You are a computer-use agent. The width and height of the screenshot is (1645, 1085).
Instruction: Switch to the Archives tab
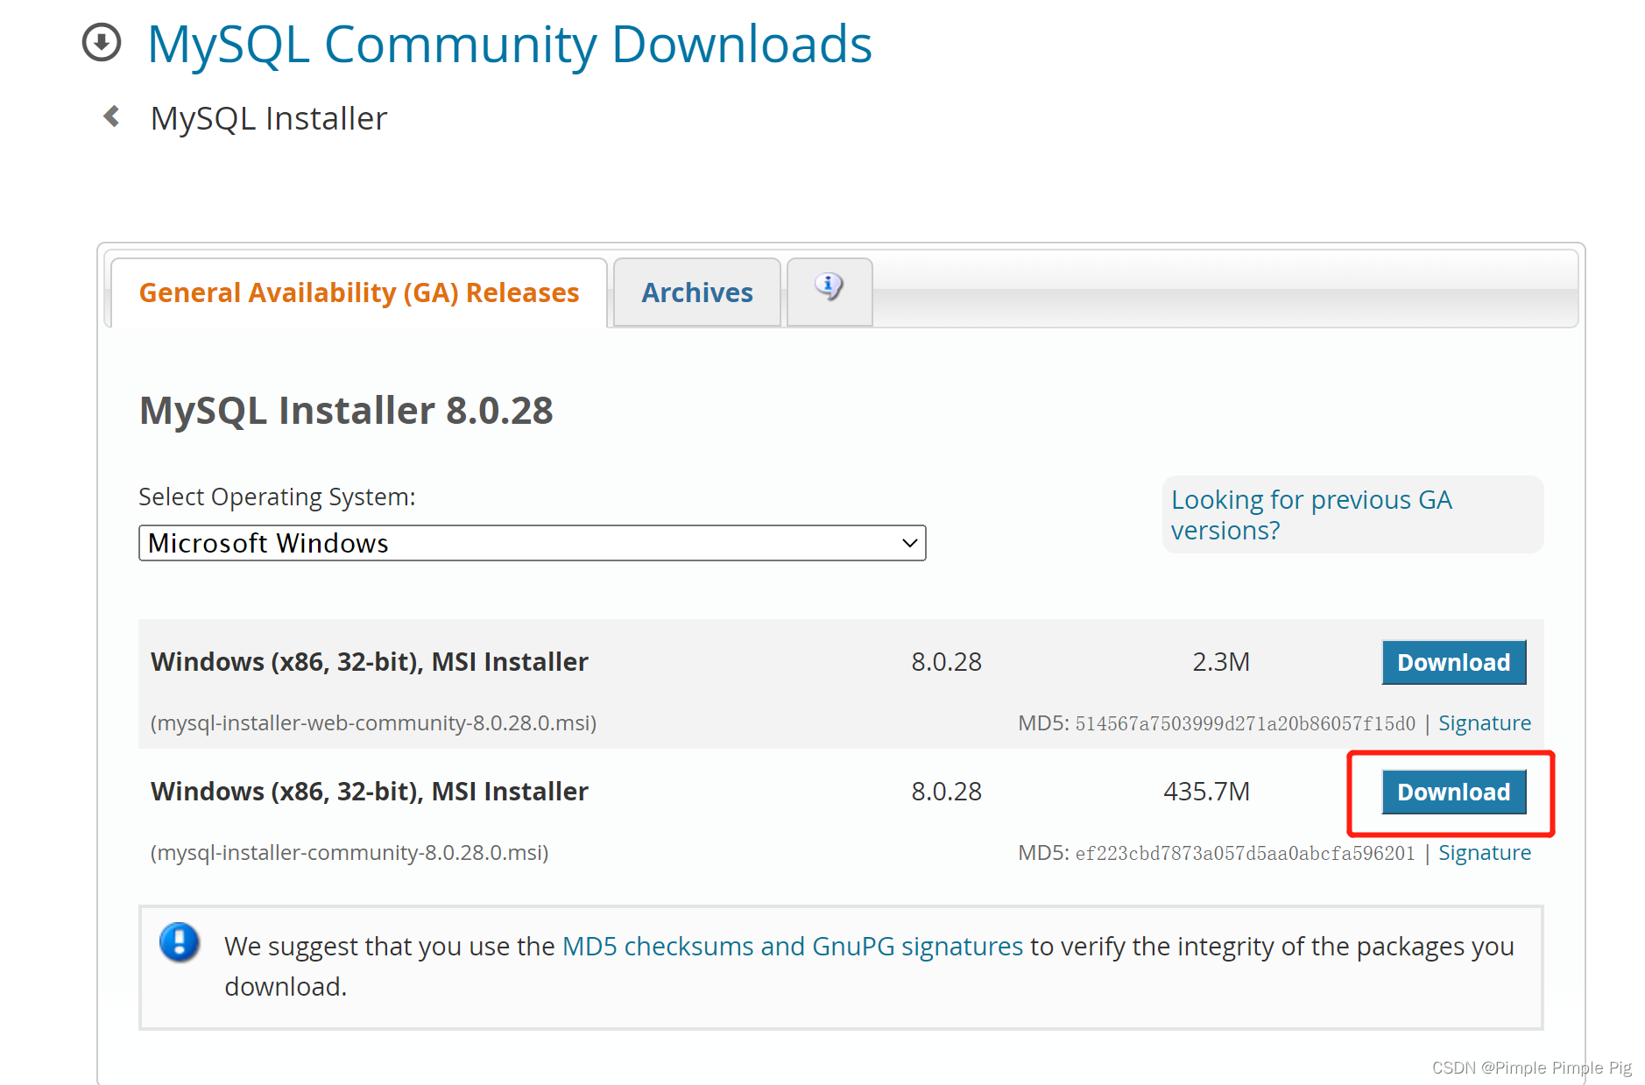[x=697, y=292]
